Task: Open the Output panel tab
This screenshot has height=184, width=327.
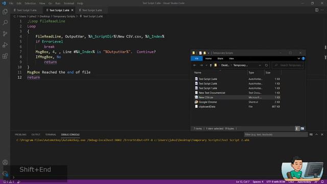Action: [x=36, y=134]
